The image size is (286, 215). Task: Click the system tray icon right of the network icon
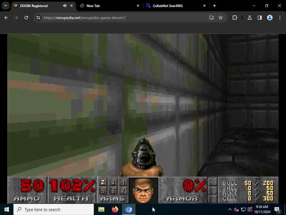pyautogui.click(x=250, y=209)
